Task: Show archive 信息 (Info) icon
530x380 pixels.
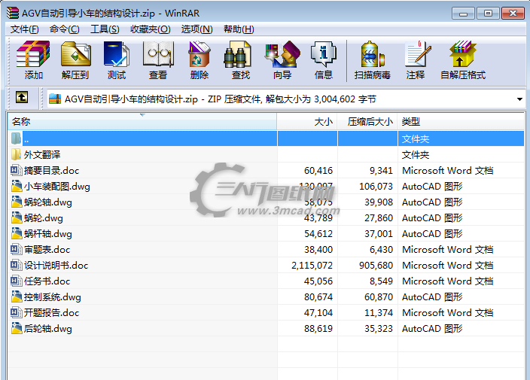Action: click(x=324, y=53)
